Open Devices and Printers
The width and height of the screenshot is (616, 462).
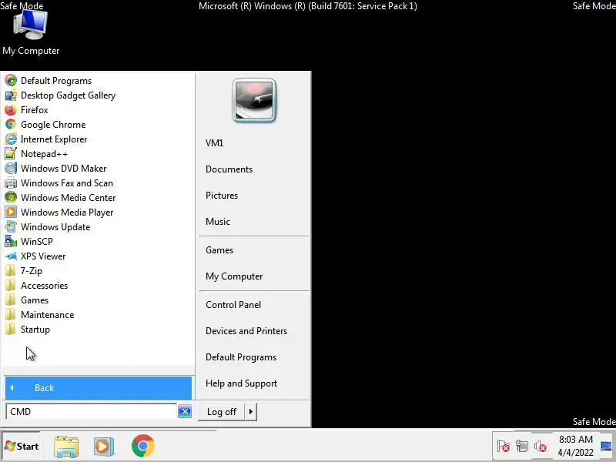(x=246, y=331)
